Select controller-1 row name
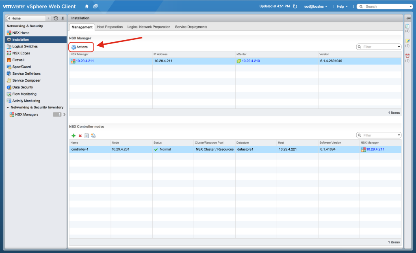 coord(80,149)
